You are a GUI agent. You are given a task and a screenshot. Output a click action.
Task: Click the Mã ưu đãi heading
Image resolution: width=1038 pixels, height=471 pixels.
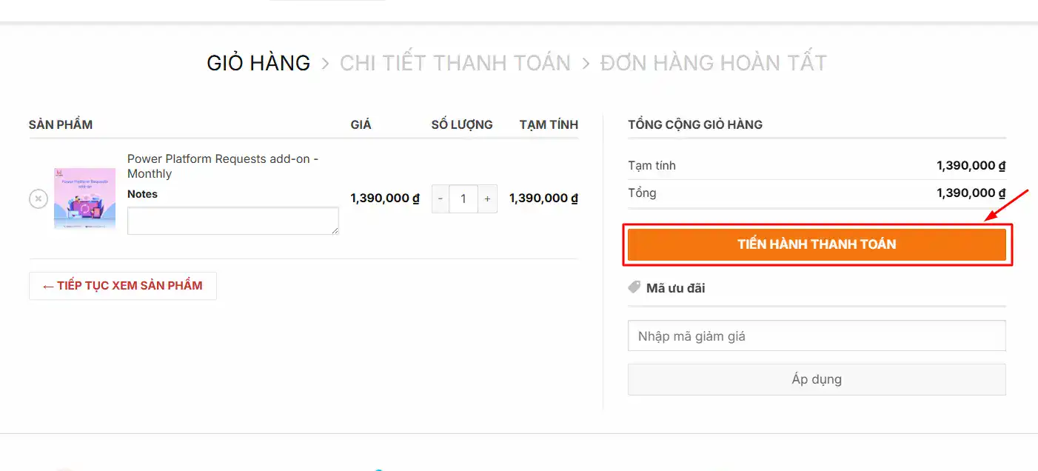tap(675, 288)
